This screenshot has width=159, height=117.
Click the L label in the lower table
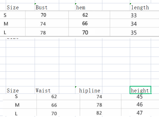coord(16,114)
